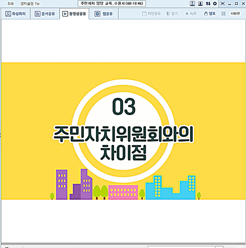Click the meeting title and timer field

point(112,4)
